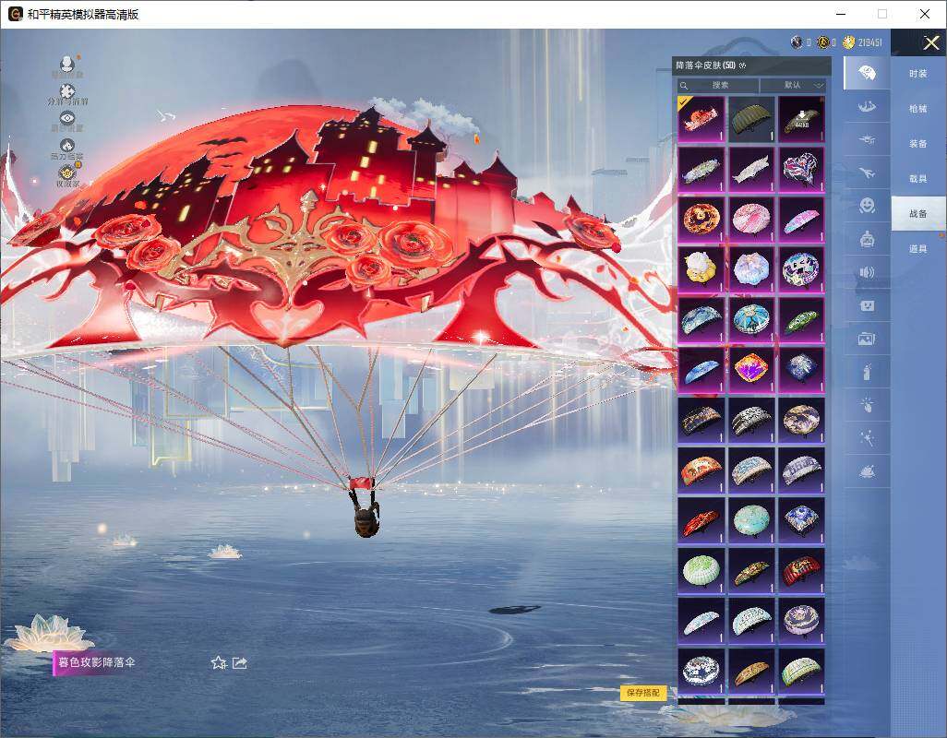Open the 收藏家 collector badge icon
This screenshot has width=947, height=738.
67,173
